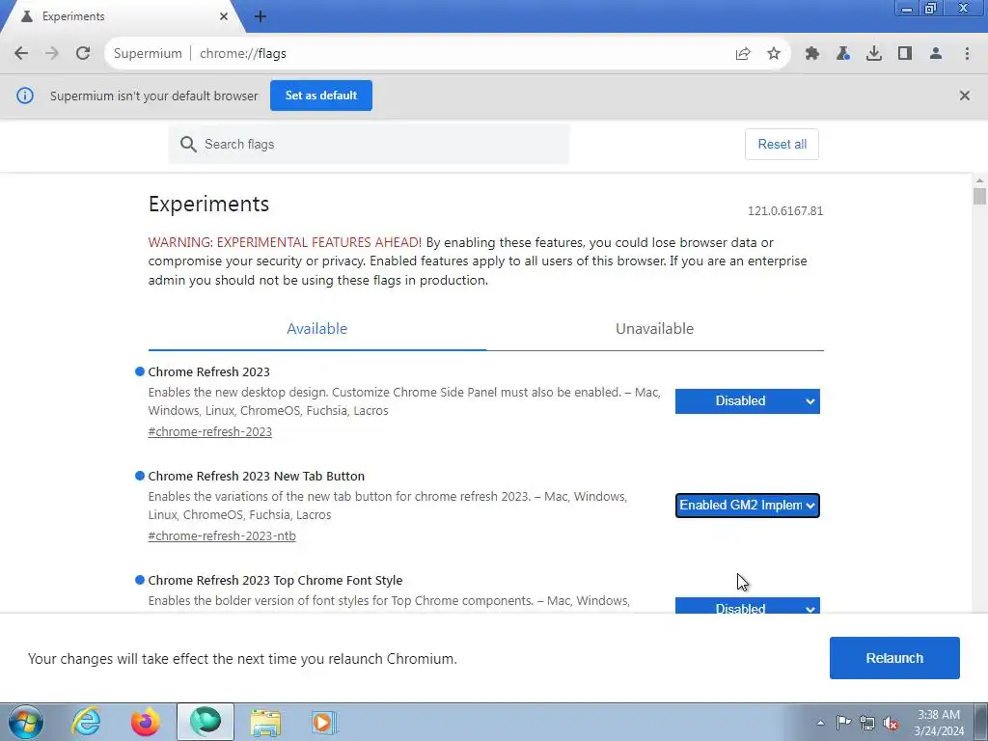Show hidden tray icons arrow
This screenshot has height=741, width=988.
[x=820, y=722]
